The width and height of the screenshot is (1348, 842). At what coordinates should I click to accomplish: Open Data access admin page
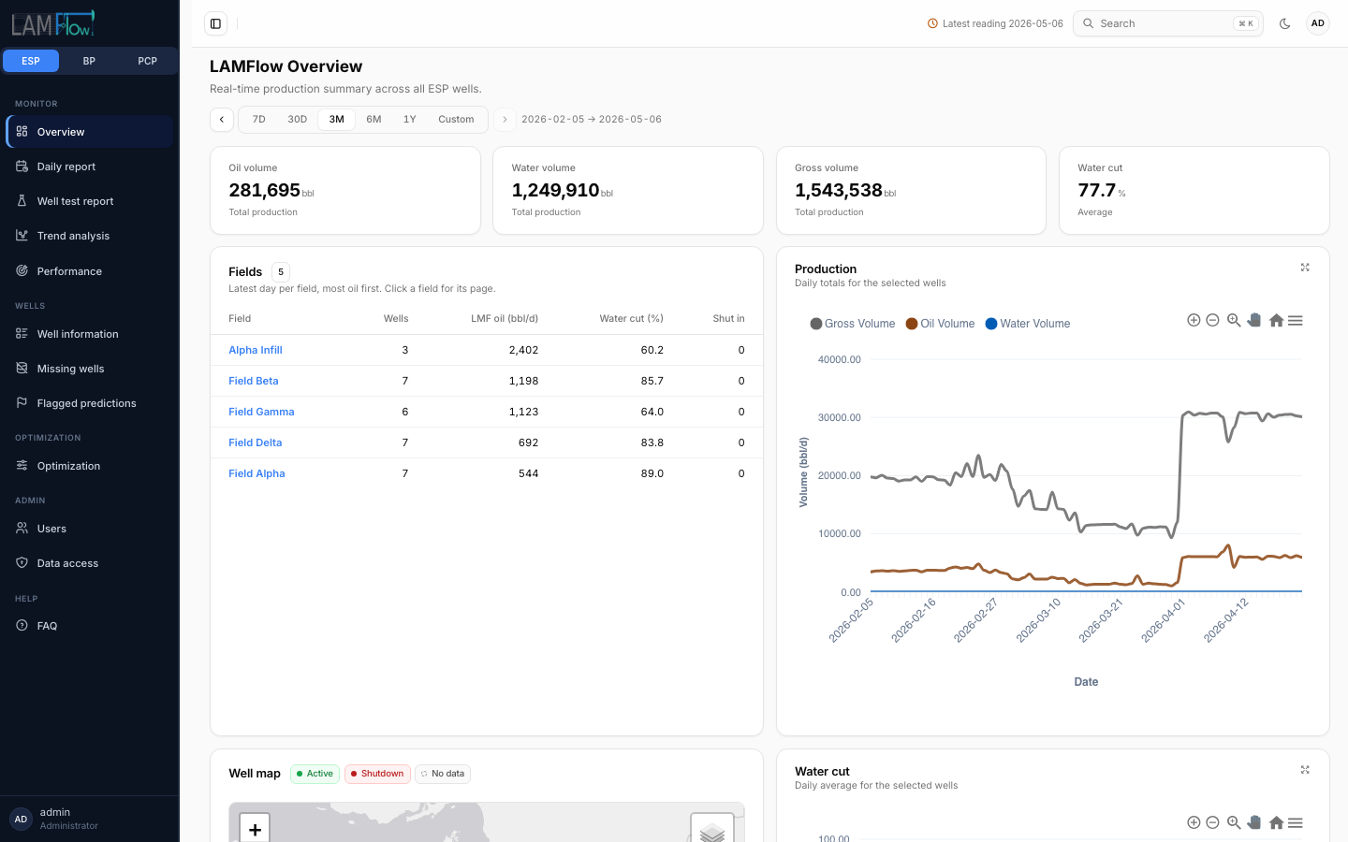(x=90, y=563)
